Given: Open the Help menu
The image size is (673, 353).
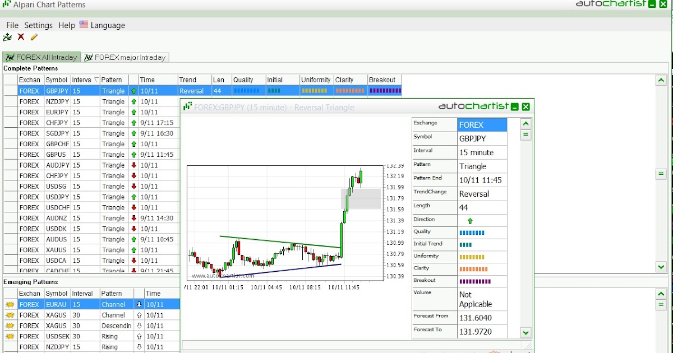Looking at the screenshot, I should pyautogui.click(x=67, y=25).
